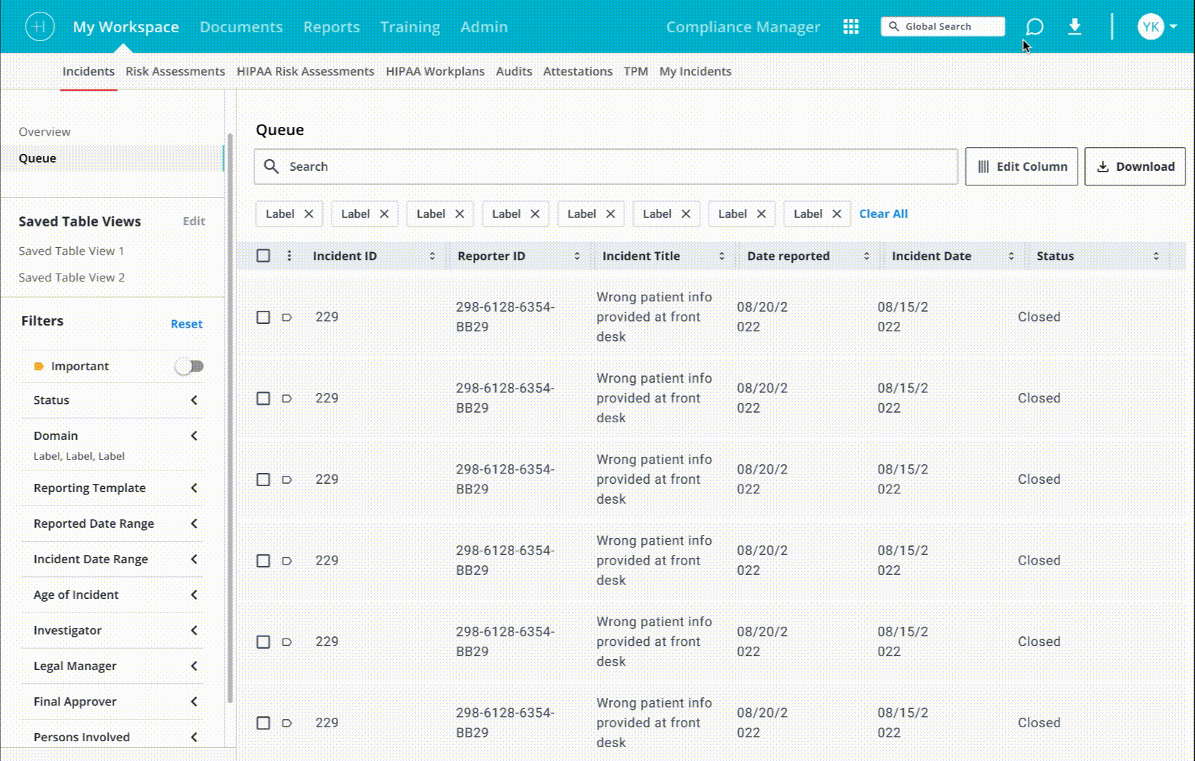Flag the fifth row incident as important
This screenshot has height=761, width=1195.
[x=287, y=642]
